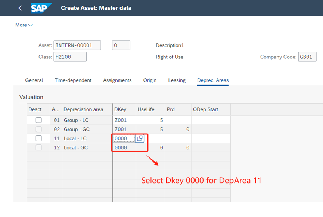This screenshot has width=323, height=217.
Task: Click the SAP logo
Action: point(41,8)
